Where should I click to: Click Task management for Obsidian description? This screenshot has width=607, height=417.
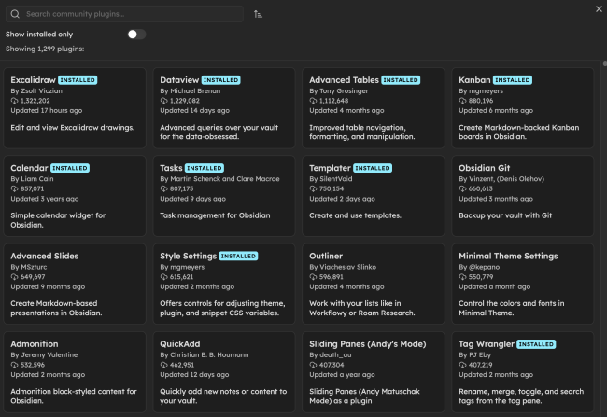(215, 215)
